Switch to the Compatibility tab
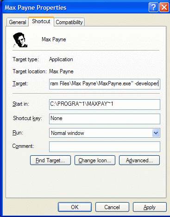Image resolution: width=170 pixels, height=217 pixels. pos(69,22)
